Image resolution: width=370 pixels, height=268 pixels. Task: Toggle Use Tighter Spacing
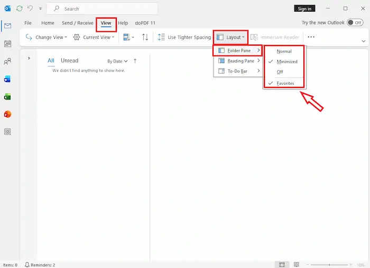pyautogui.click(x=184, y=37)
